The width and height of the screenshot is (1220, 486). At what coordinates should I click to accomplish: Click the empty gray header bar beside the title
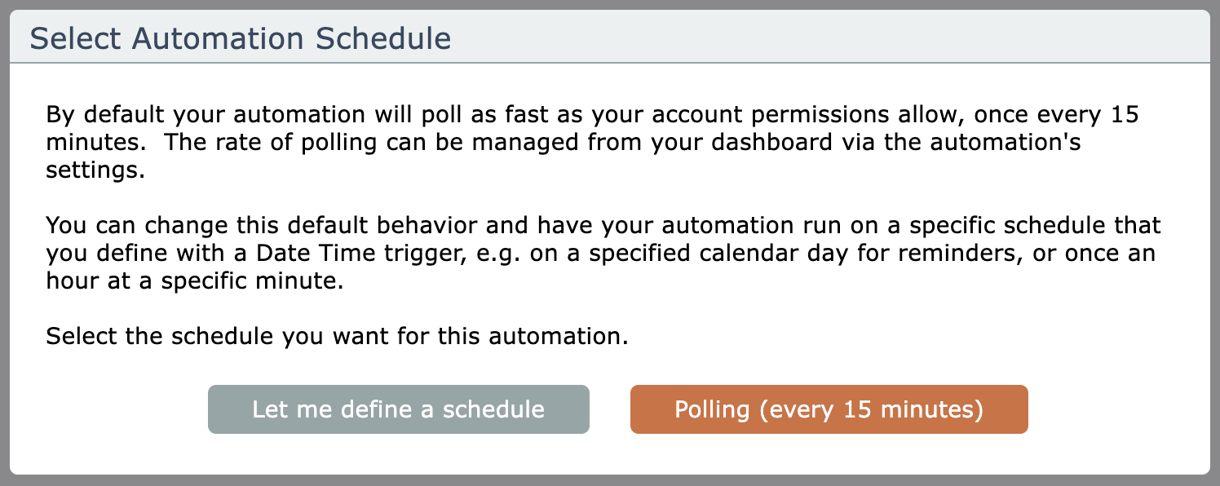(816, 38)
